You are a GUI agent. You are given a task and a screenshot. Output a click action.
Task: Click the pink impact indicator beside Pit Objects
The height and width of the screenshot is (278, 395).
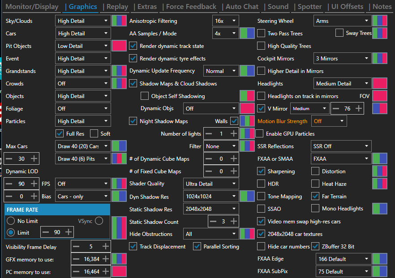point(119,46)
